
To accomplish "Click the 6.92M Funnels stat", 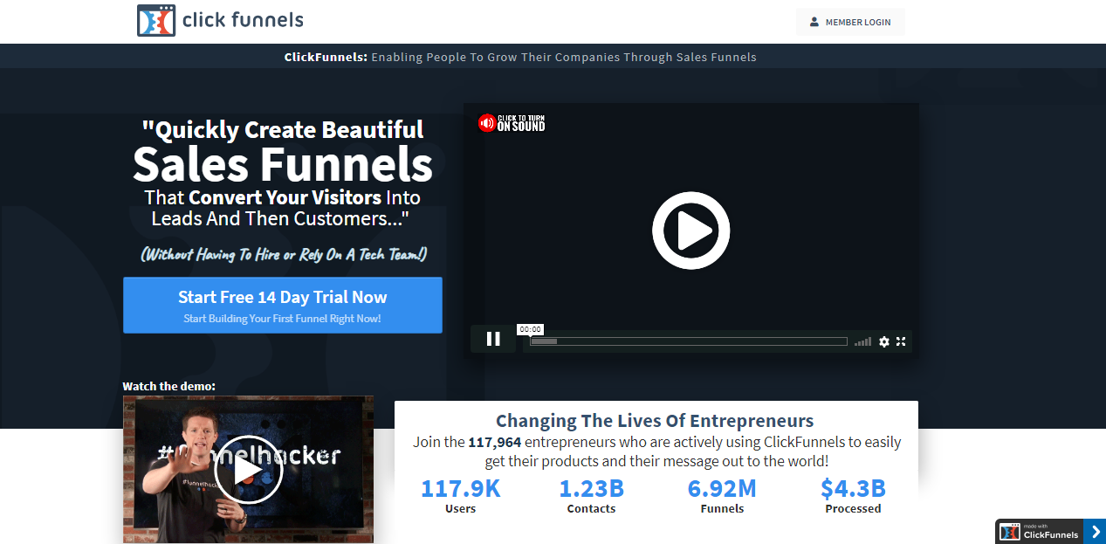I will [x=722, y=495].
